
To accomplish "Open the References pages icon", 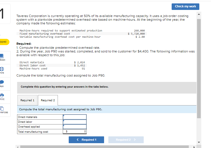I will click(x=2, y=108).
